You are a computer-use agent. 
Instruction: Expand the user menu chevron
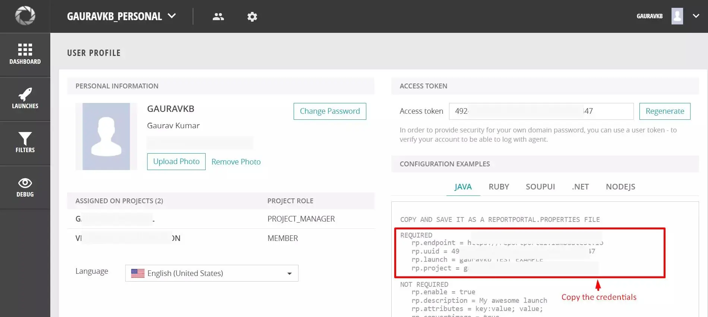[696, 16]
